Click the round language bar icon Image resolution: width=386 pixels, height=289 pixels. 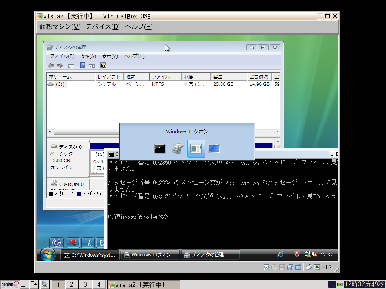tap(57, 243)
